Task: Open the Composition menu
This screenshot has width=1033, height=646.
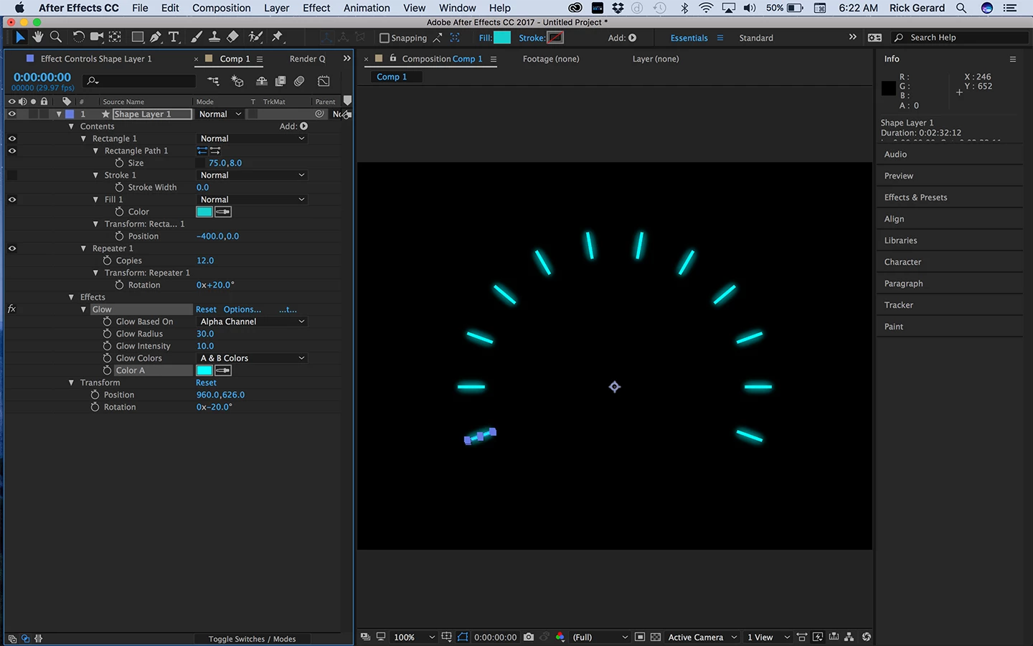Action: pyautogui.click(x=222, y=8)
